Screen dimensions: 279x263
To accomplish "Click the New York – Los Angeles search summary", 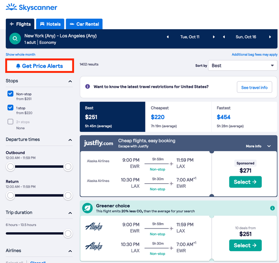I will (x=60, y=36).
